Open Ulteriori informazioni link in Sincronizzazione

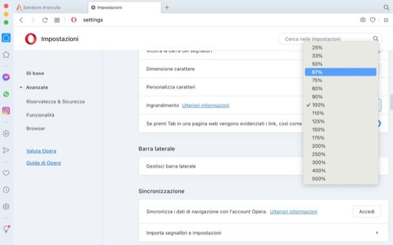294,212
